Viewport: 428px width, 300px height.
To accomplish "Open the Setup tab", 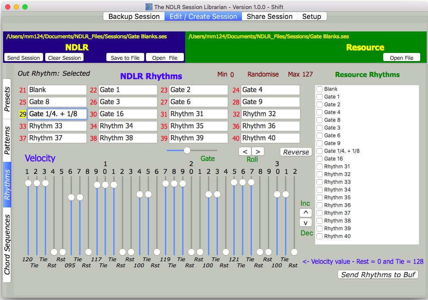I will click(312, 16).
